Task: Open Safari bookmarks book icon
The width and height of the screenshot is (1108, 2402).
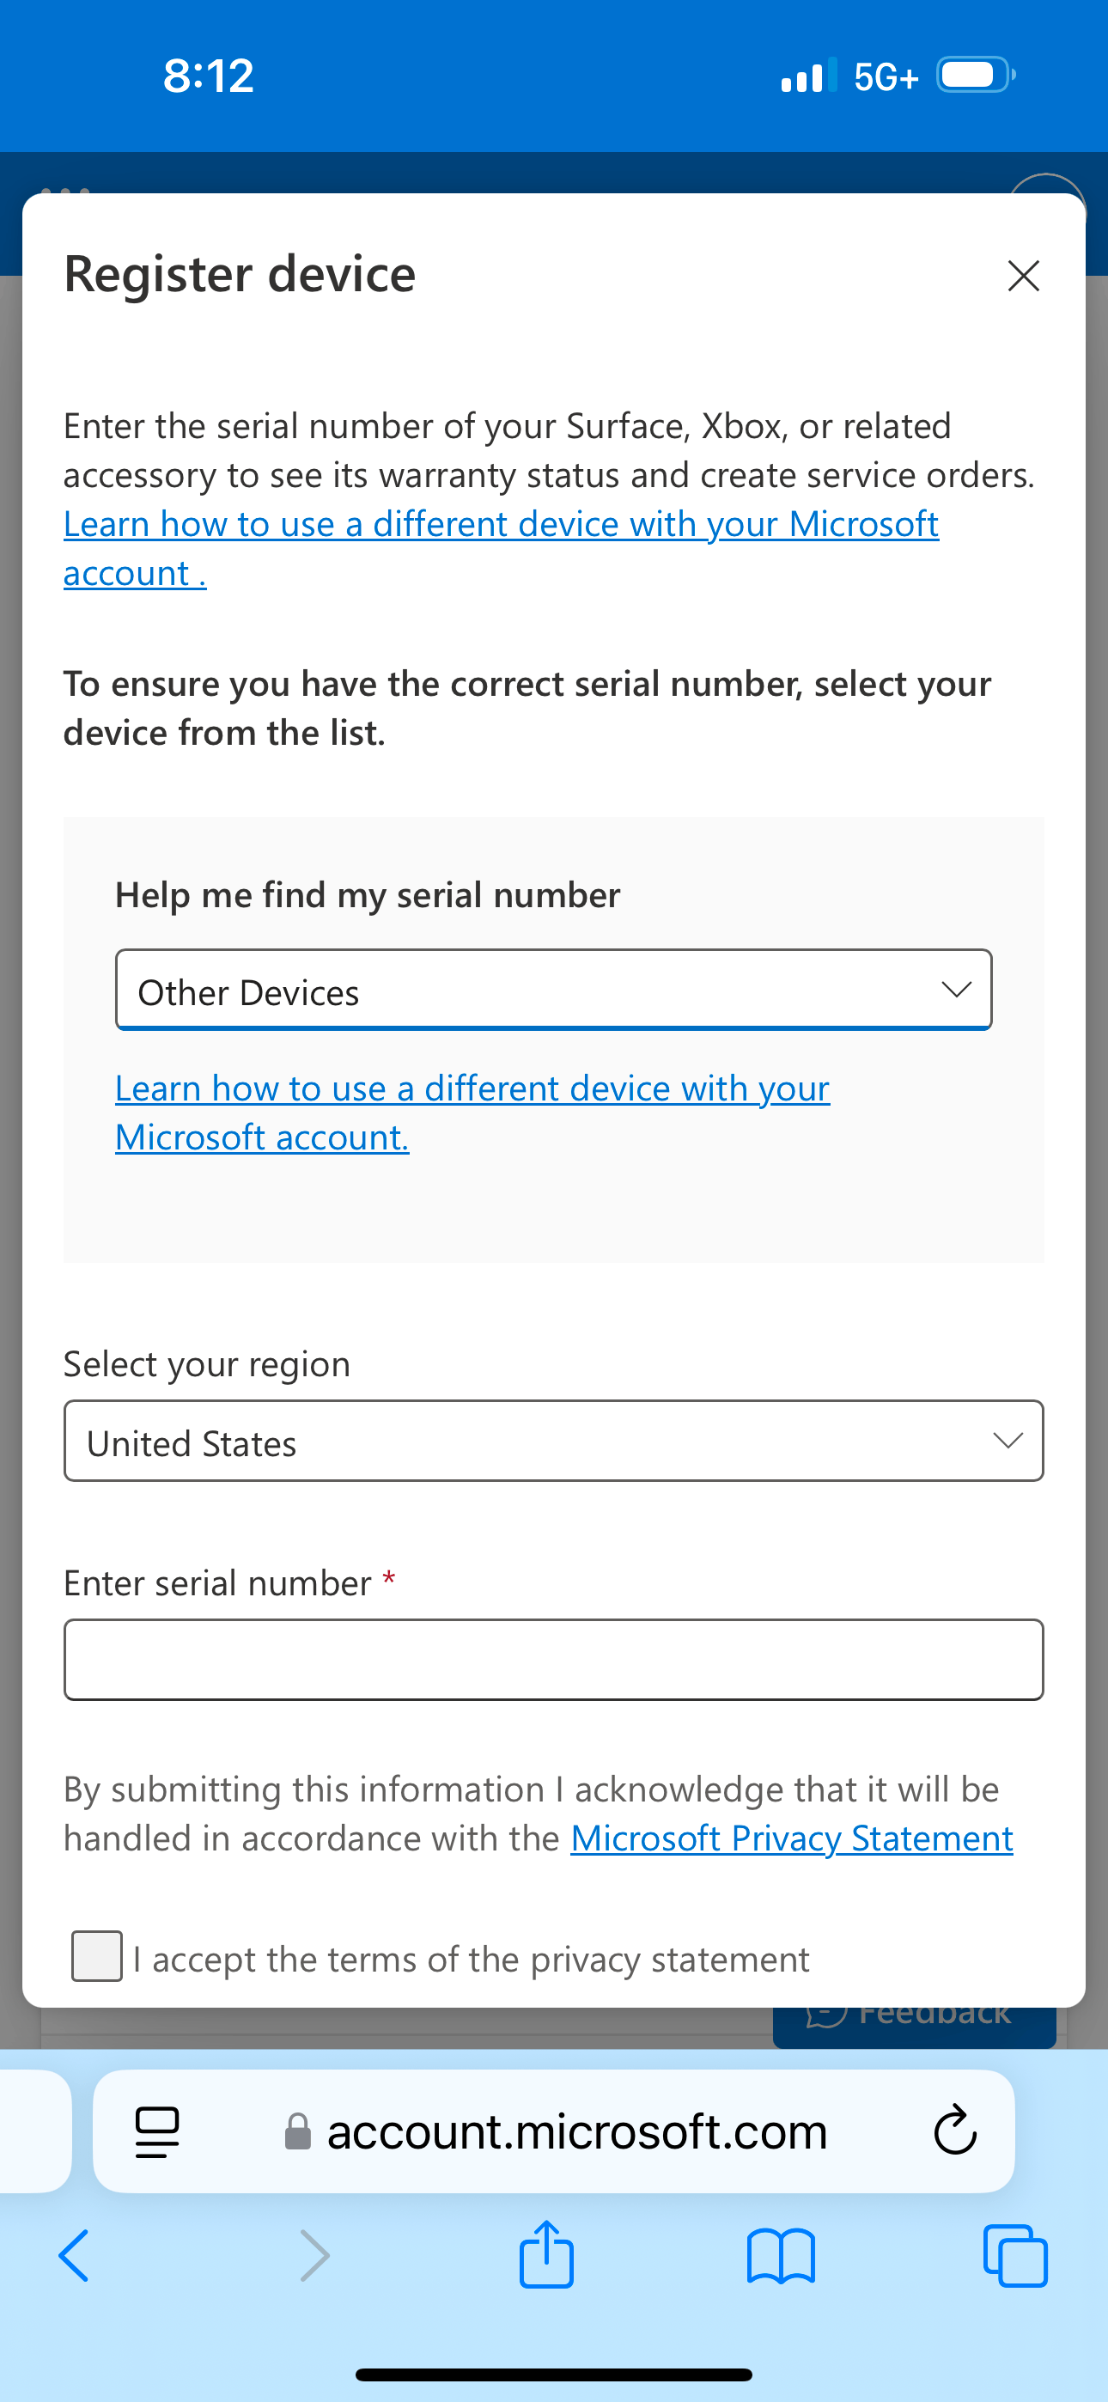Action: 781,2257
